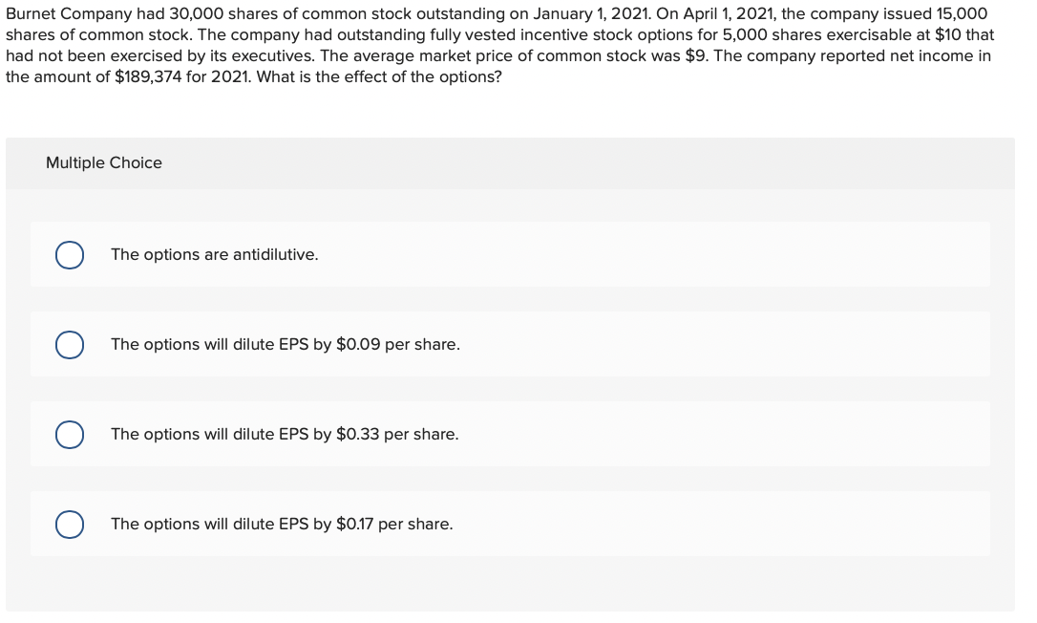Click the answer text mentioning $0.17 per share
This screenshot has height=623, width=1037.
pyautogui.click(x=282, y=524)
